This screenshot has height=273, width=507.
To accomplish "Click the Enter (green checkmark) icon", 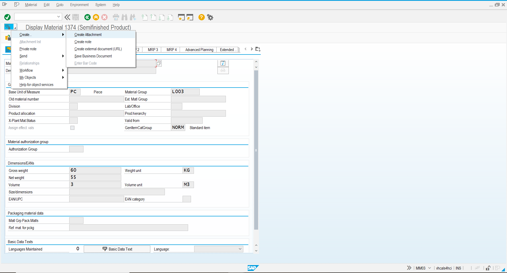I will point(7,17).
